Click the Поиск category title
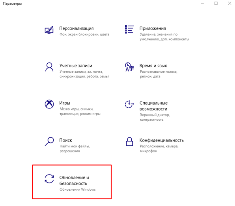 pos(65,140)
